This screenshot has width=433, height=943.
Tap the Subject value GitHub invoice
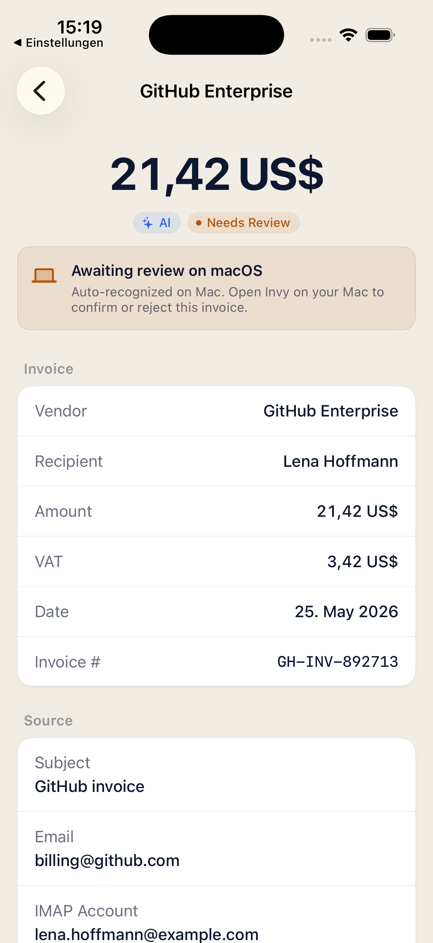[x=89, y=786]
